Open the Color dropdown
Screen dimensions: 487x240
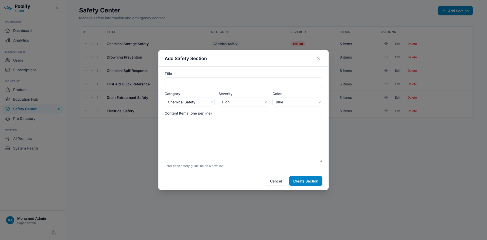tap(297, 102)
